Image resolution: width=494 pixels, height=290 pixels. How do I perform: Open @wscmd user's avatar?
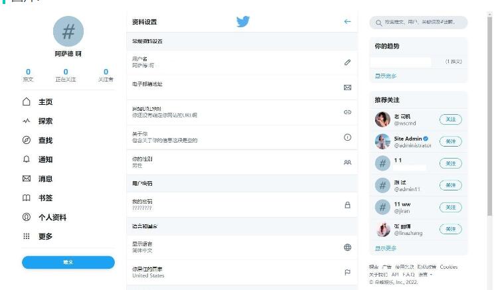[x=382, y=119]
